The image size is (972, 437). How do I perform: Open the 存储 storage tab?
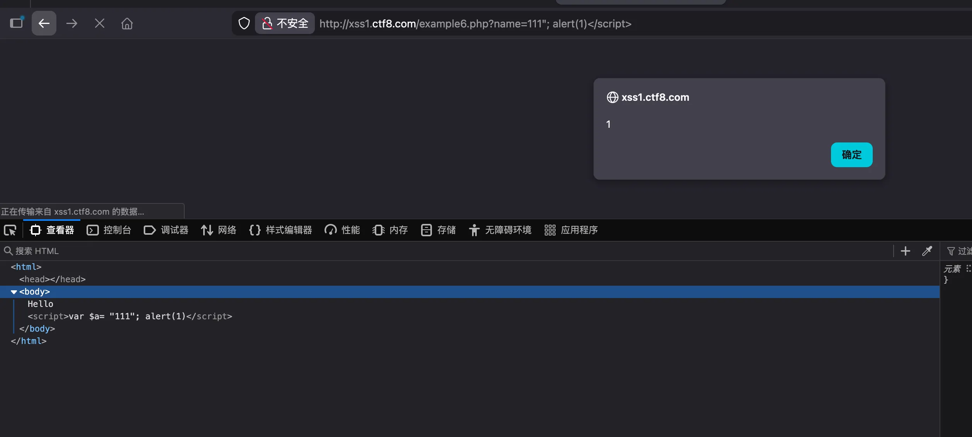click(438, 230)
